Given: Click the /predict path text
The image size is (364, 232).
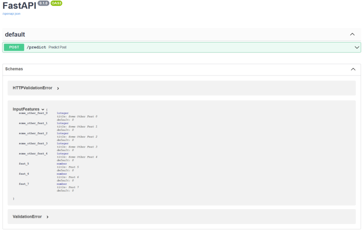Looking at the screenshot, I should (36, 47).
